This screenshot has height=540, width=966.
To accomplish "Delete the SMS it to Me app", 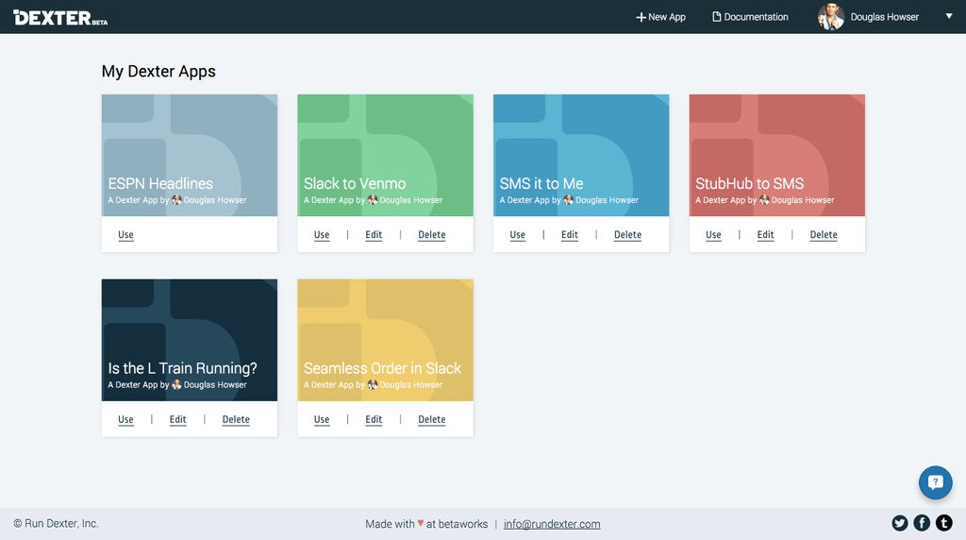I will pyautogui.click(x=627, y=235).
